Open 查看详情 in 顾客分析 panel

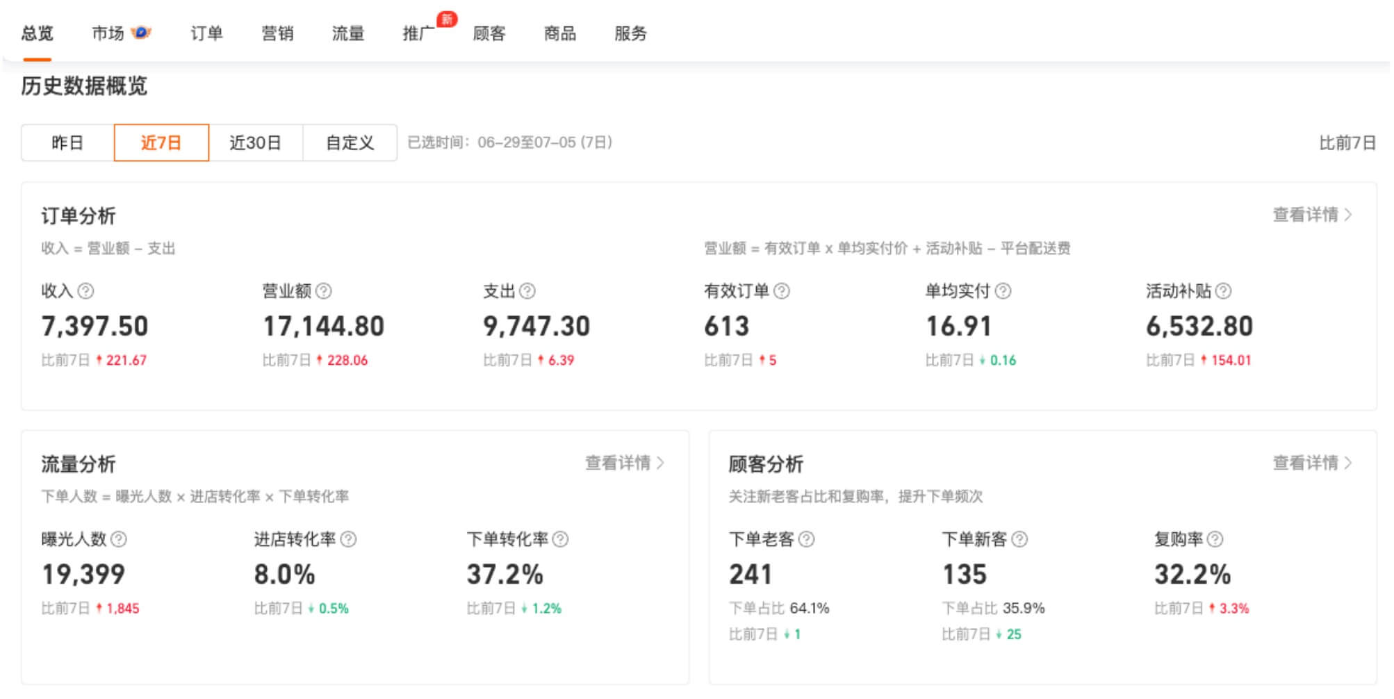point(1312,463)
